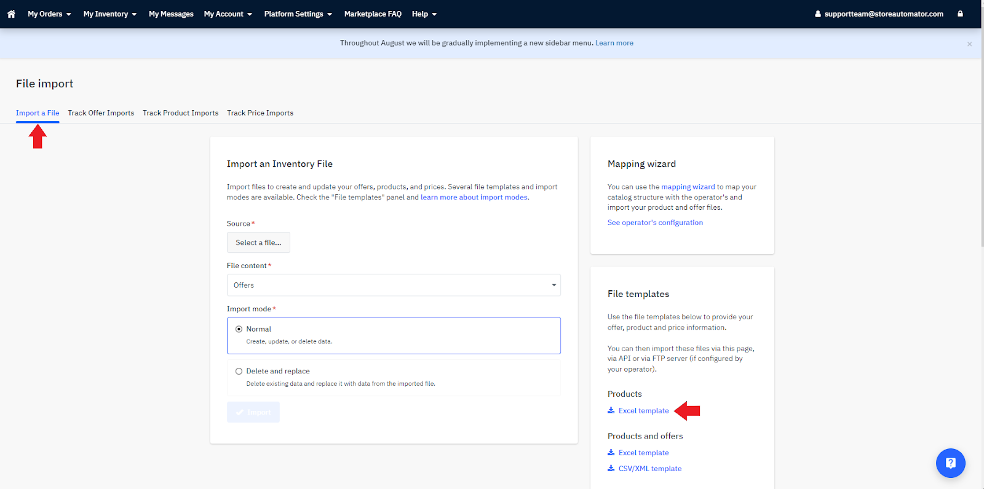
Task: Click the supportteam@storeautomator.com account email
Action: 884,14
